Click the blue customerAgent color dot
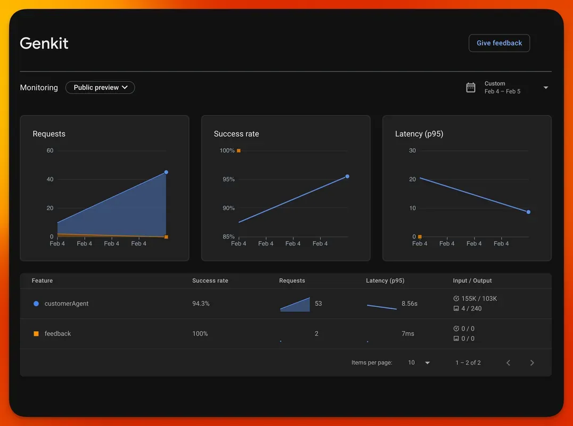 tap(36, 304)
